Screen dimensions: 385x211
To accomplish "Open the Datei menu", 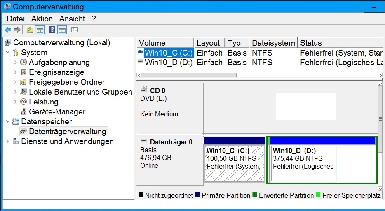I will [x=16, y=19].
